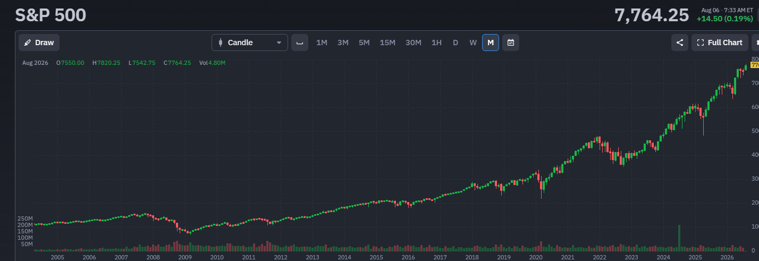
Task: Click the 2008 year label on time axis
Action: (x=153, y=257)
